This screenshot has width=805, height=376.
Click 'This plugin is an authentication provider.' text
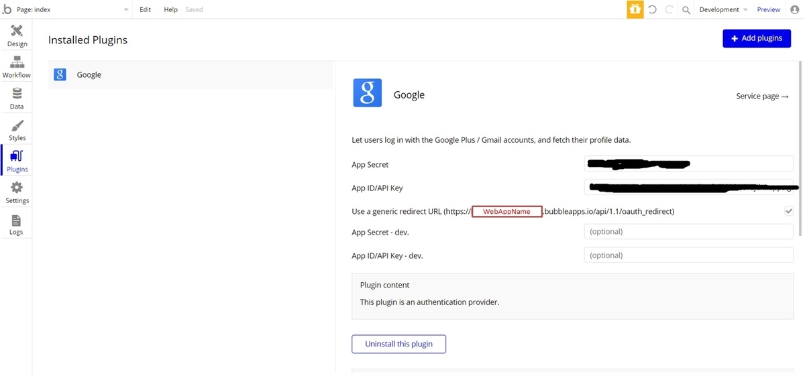coord(429,302)
